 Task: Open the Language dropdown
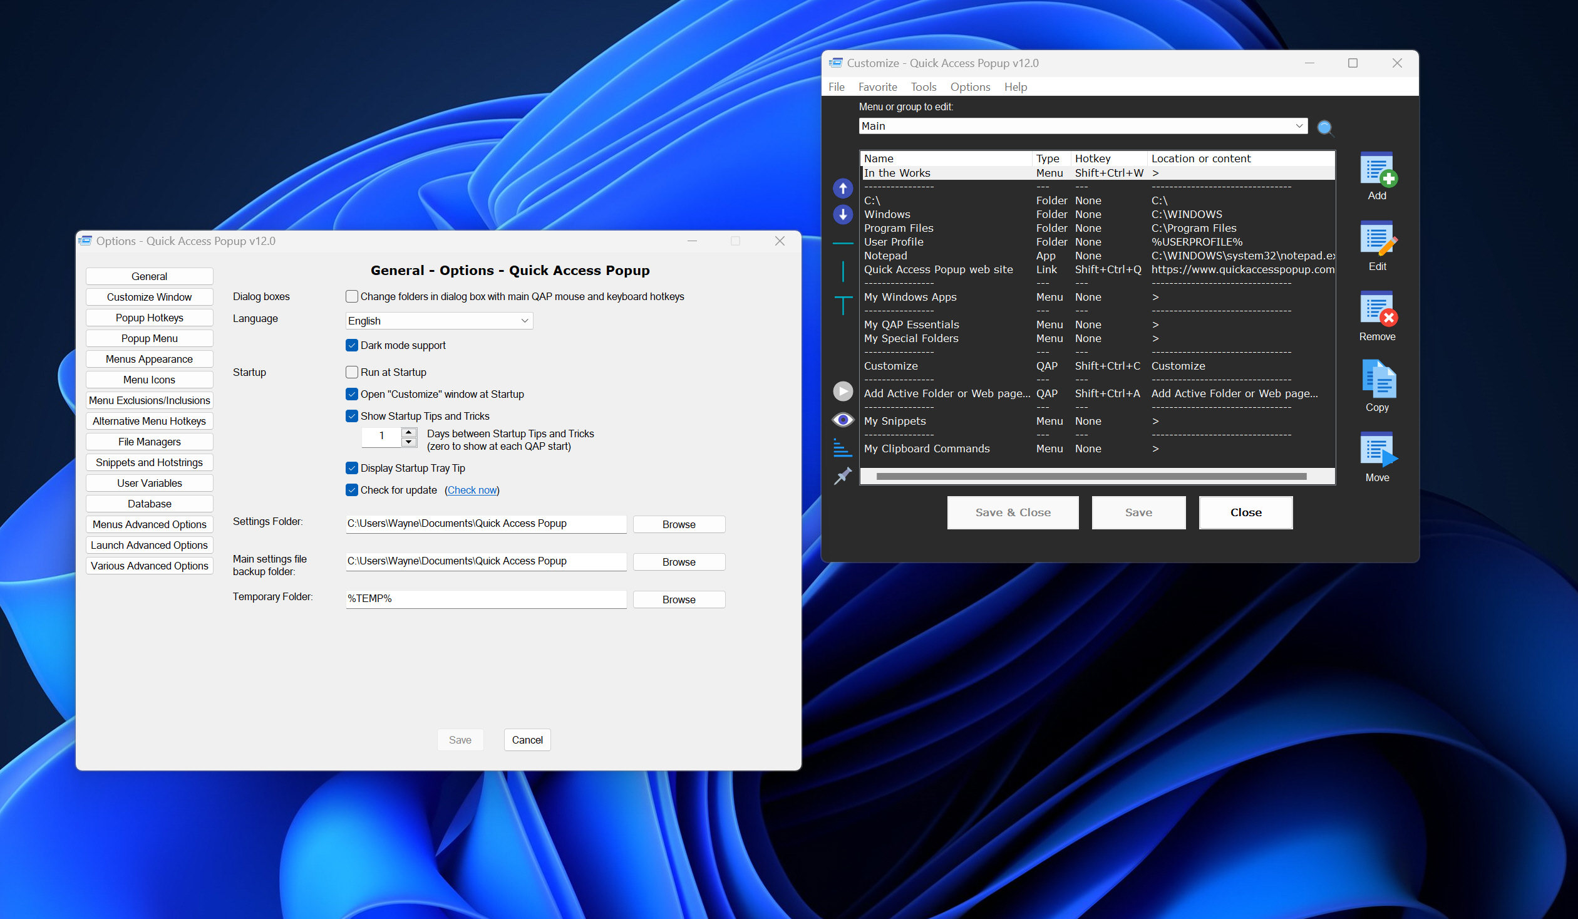click(524, 320)
